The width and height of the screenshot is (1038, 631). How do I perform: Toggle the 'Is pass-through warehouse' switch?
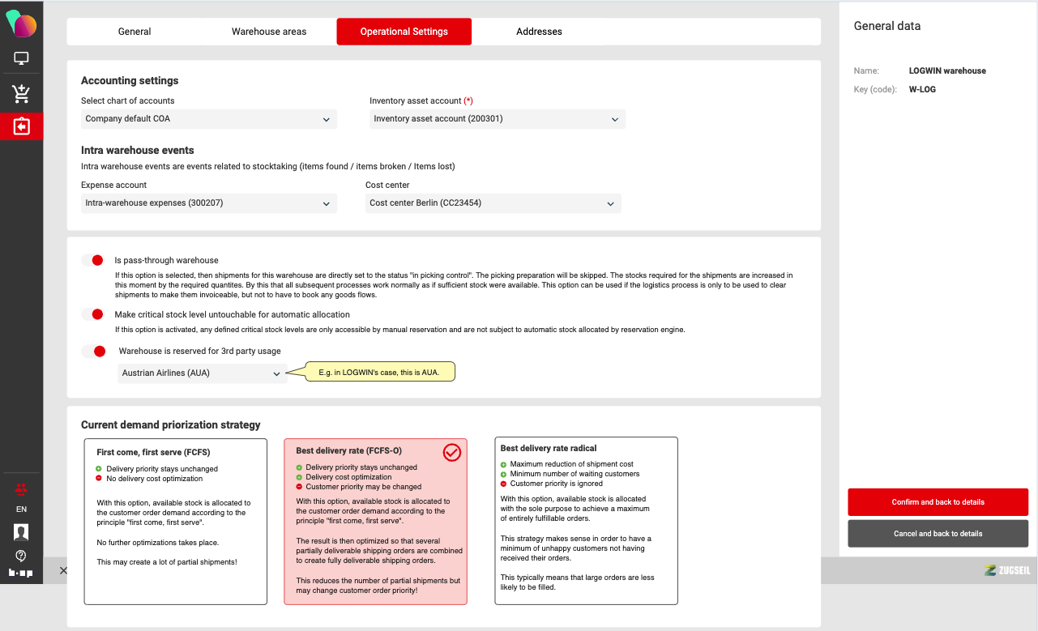[93, 260]
